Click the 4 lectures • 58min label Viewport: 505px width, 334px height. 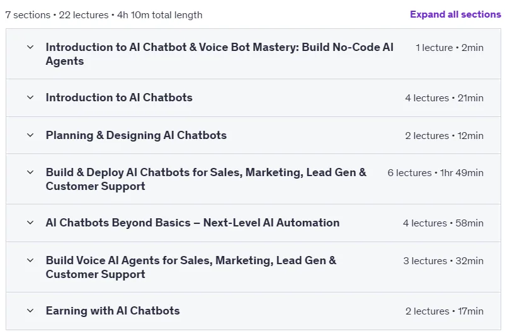point(443,223)
